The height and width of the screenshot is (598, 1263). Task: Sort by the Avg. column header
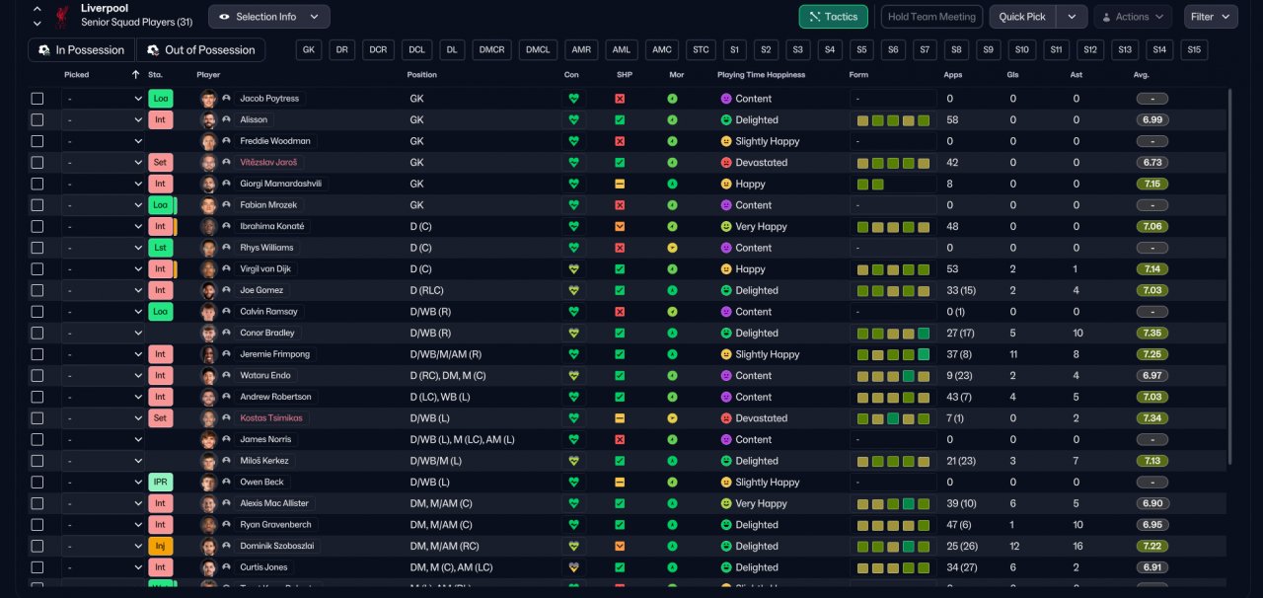coord(1141,75)
